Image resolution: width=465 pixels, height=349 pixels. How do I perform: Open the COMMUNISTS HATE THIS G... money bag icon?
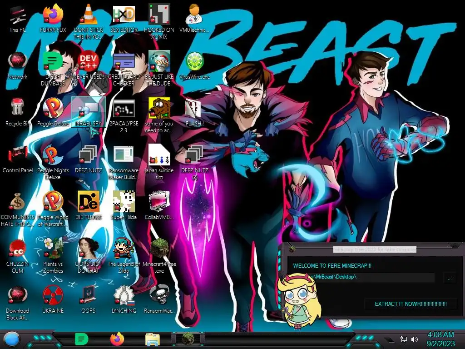[x=18, y=209]
